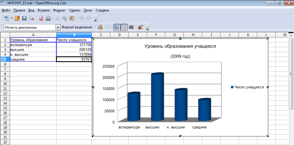Select column A header
This screenshot has width=294, height=145.
point(33,35)
